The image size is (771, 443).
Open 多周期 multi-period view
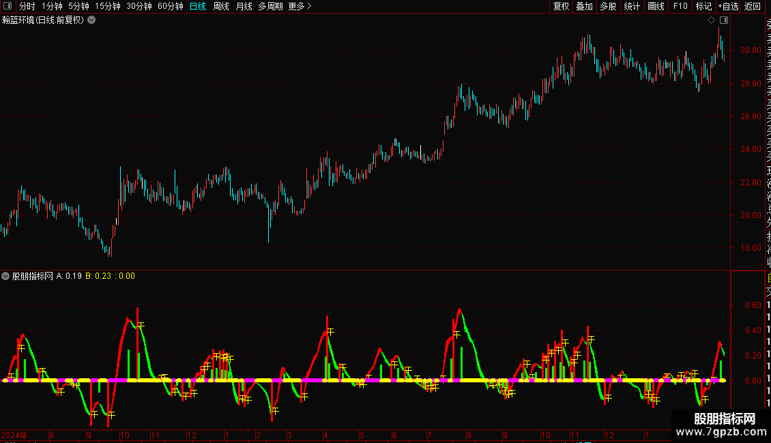(x=270, y=6)
